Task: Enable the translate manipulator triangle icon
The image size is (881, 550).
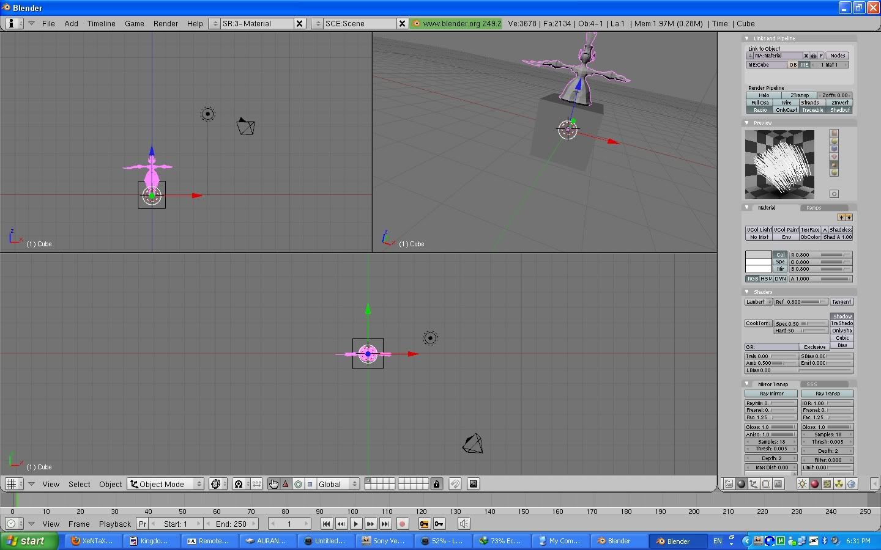Action: [286, 484]
